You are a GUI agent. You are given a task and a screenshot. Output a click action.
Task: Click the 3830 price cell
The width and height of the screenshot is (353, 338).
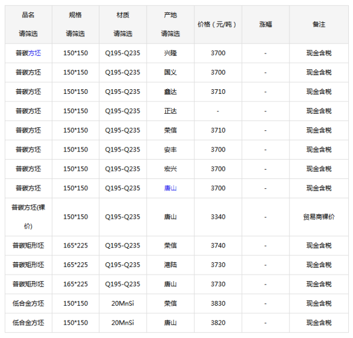pos(218,303)
